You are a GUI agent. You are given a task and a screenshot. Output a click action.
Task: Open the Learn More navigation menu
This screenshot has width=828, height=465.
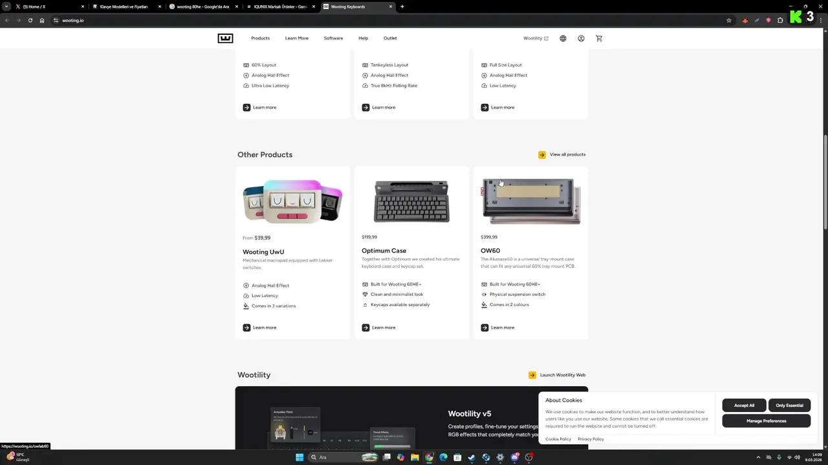click(297, 38)
